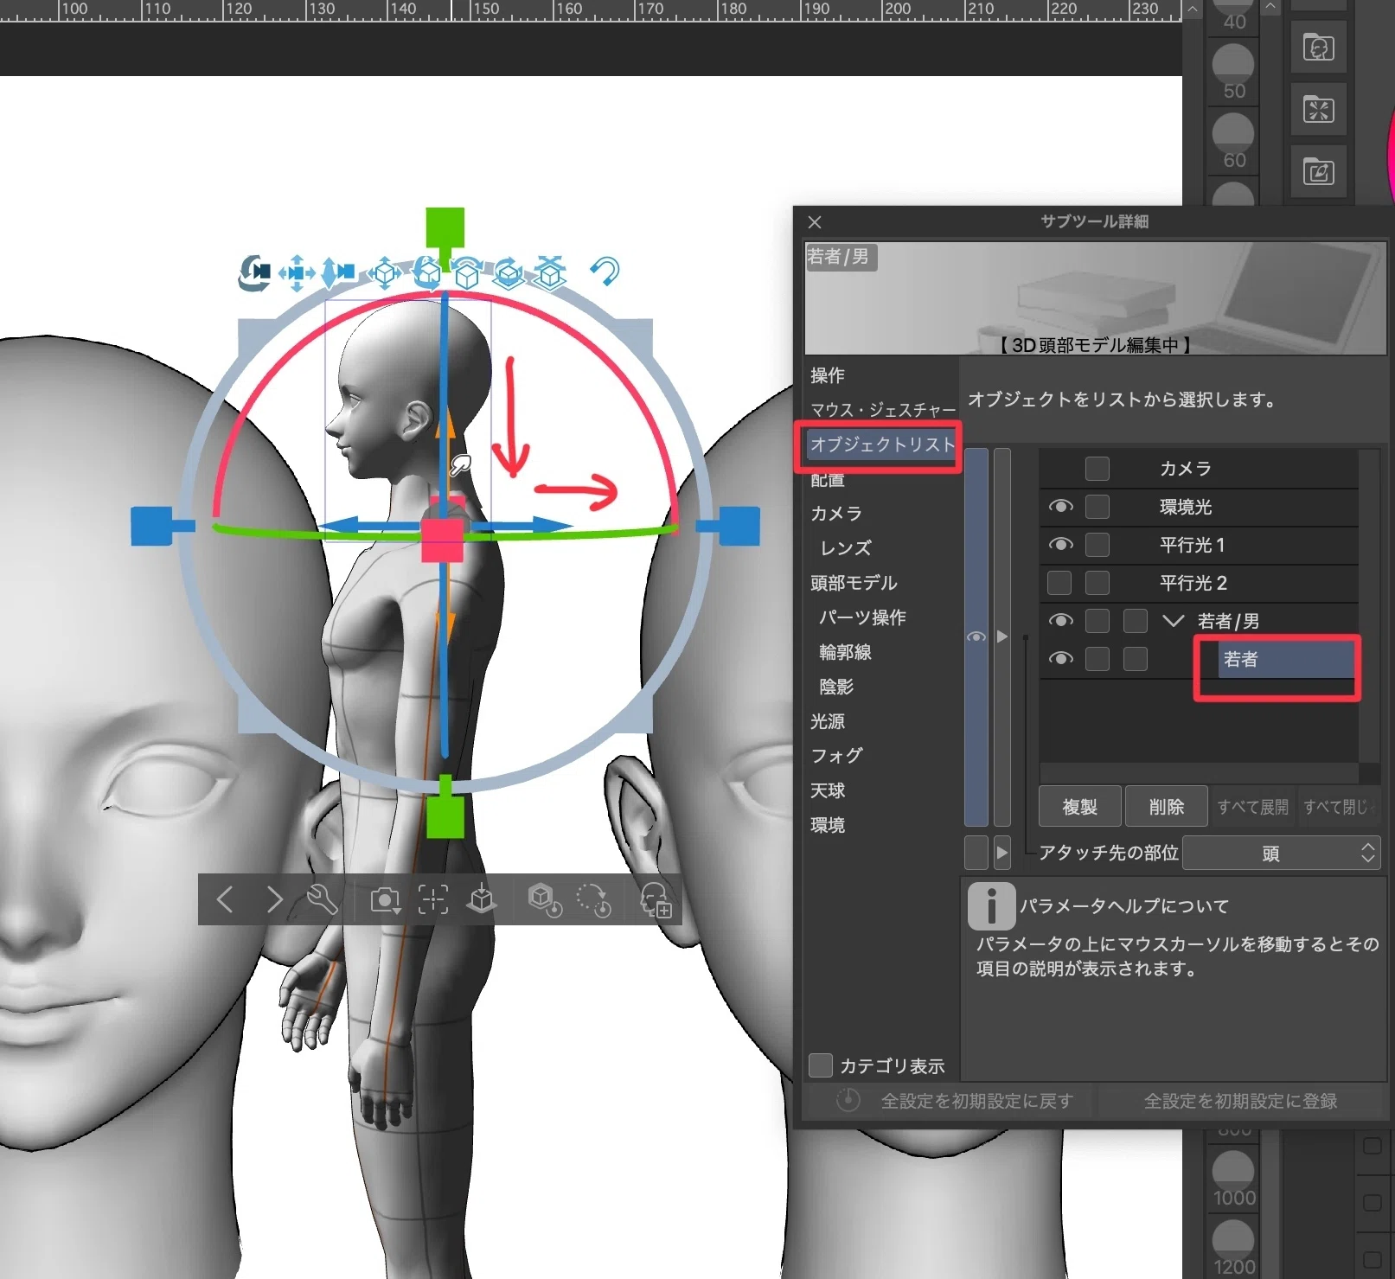Open the カメラ category in sidebar
1395x1279 pixels.
836,514
